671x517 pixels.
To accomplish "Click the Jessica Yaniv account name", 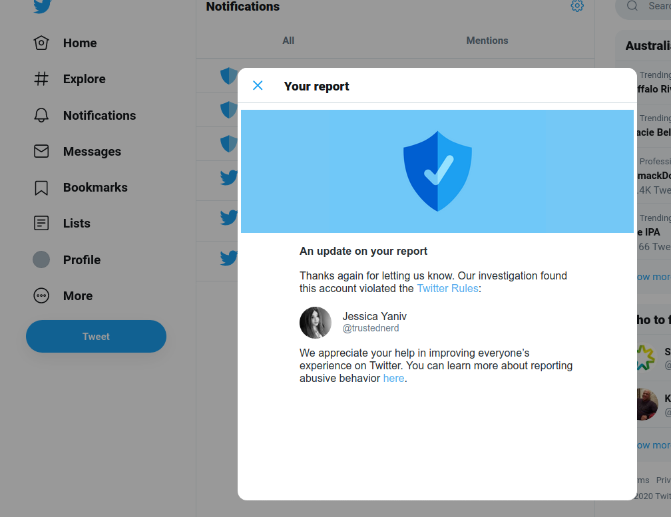I will (x=374, y=317).
